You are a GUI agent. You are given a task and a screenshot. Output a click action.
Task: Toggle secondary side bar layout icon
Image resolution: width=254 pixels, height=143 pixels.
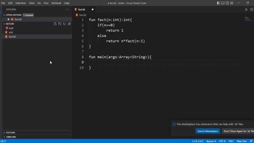tap(227, 3)
